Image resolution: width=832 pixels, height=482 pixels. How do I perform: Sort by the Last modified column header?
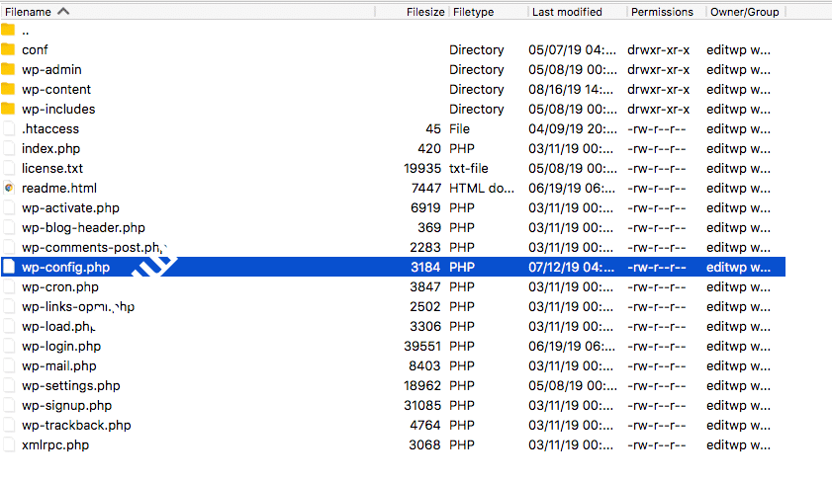coord(567,12)
